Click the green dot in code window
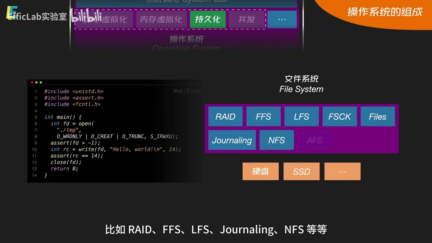The width and height of the screenshot is (432, 243). pyautogui.click(x=41, y=83)
